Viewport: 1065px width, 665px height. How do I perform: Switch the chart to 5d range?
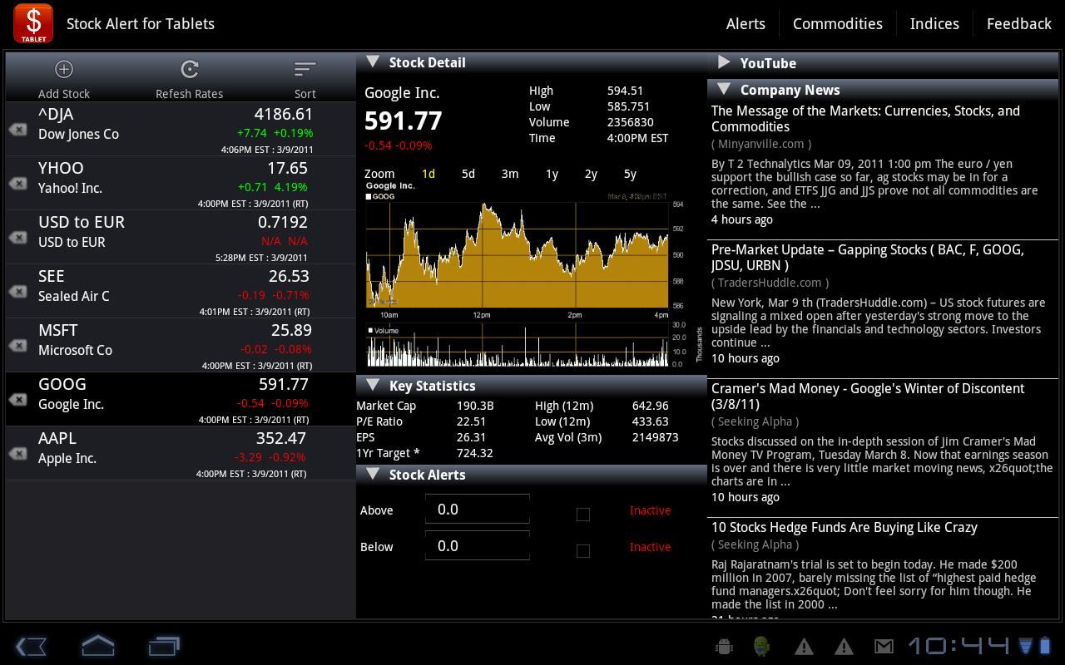point(468,174)
